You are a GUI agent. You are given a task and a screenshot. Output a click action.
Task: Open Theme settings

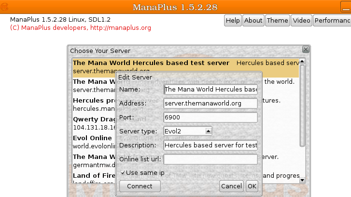point(277,21)
